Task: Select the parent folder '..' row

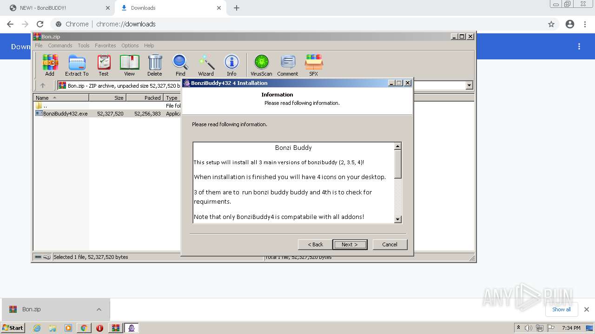Action: point(107,106)
